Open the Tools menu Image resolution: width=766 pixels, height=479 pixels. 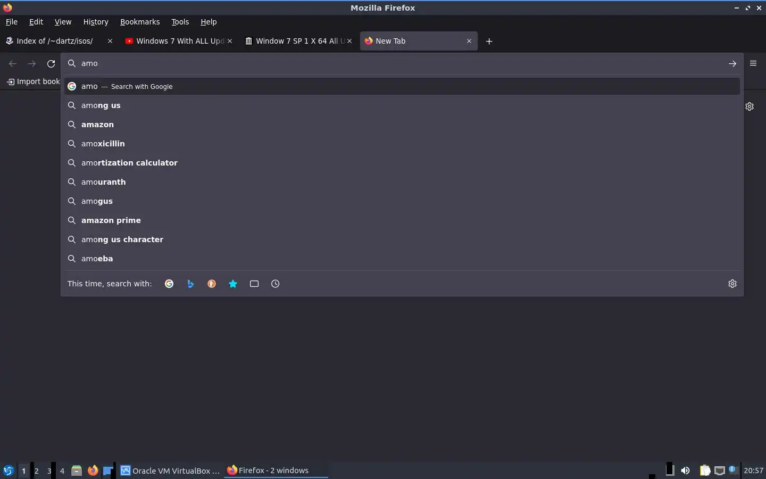180,22
